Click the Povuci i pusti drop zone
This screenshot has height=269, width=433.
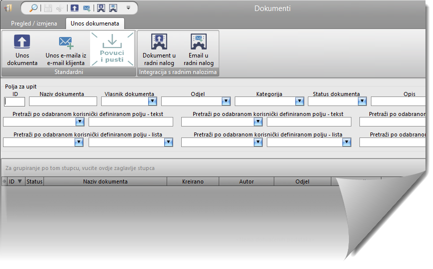coord(112,49)
